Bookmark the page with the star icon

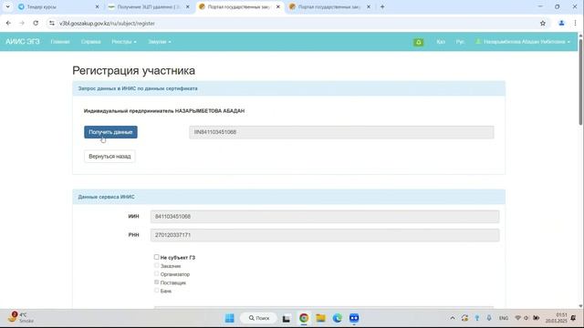[x=543, y=23]
